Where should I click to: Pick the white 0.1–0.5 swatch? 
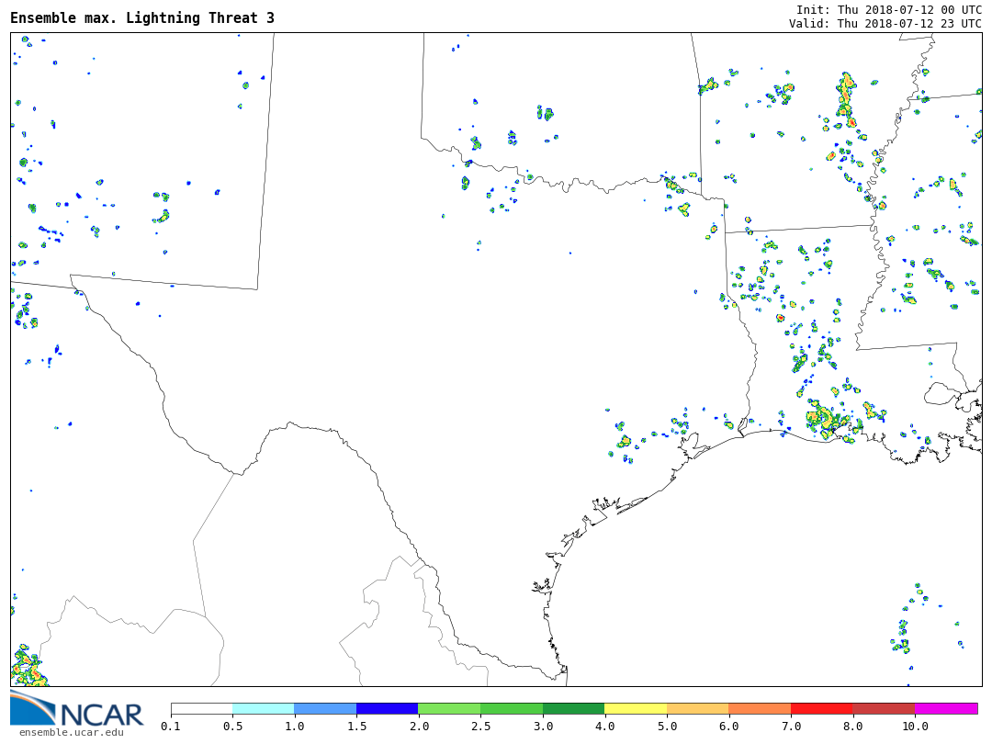click(x=202, y=708)
